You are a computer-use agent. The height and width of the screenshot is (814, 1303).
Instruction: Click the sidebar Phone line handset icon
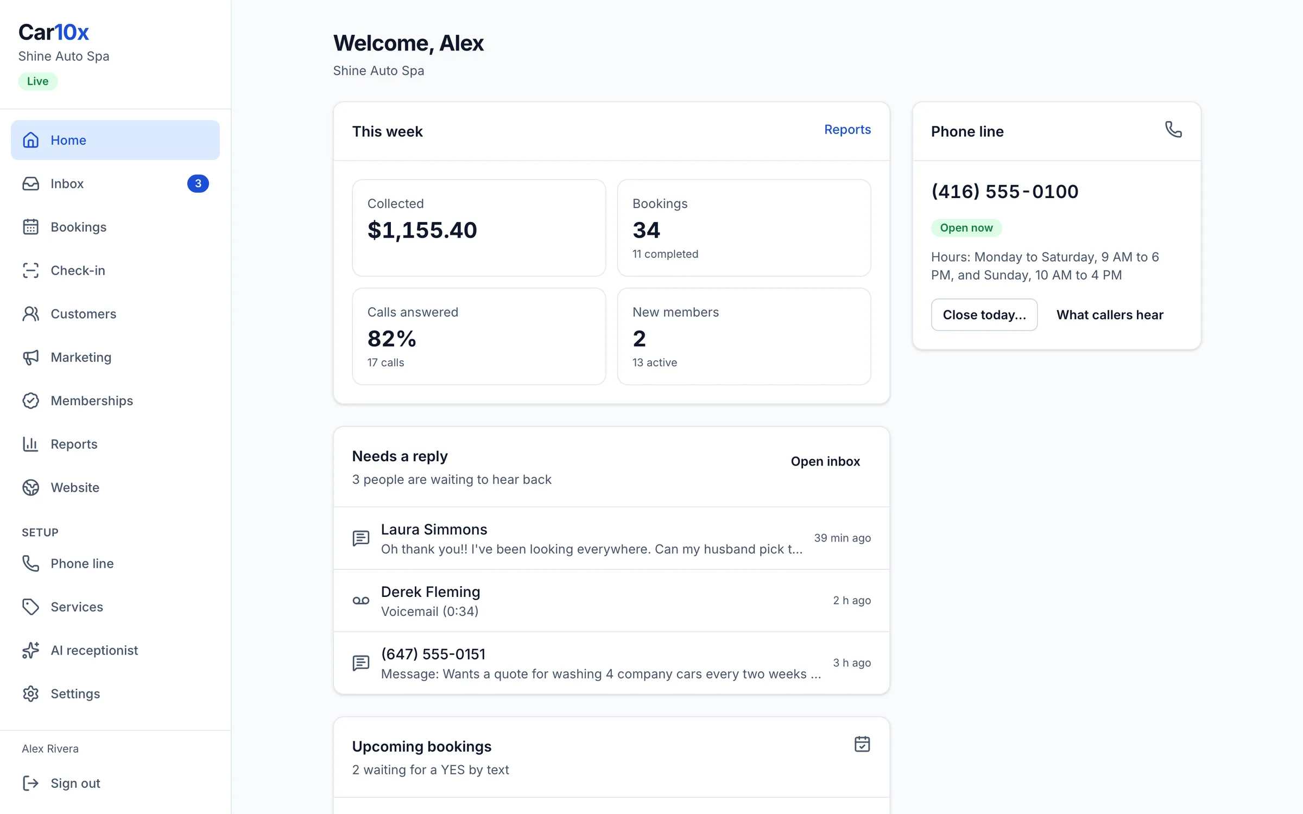click(x=30, y=563)
